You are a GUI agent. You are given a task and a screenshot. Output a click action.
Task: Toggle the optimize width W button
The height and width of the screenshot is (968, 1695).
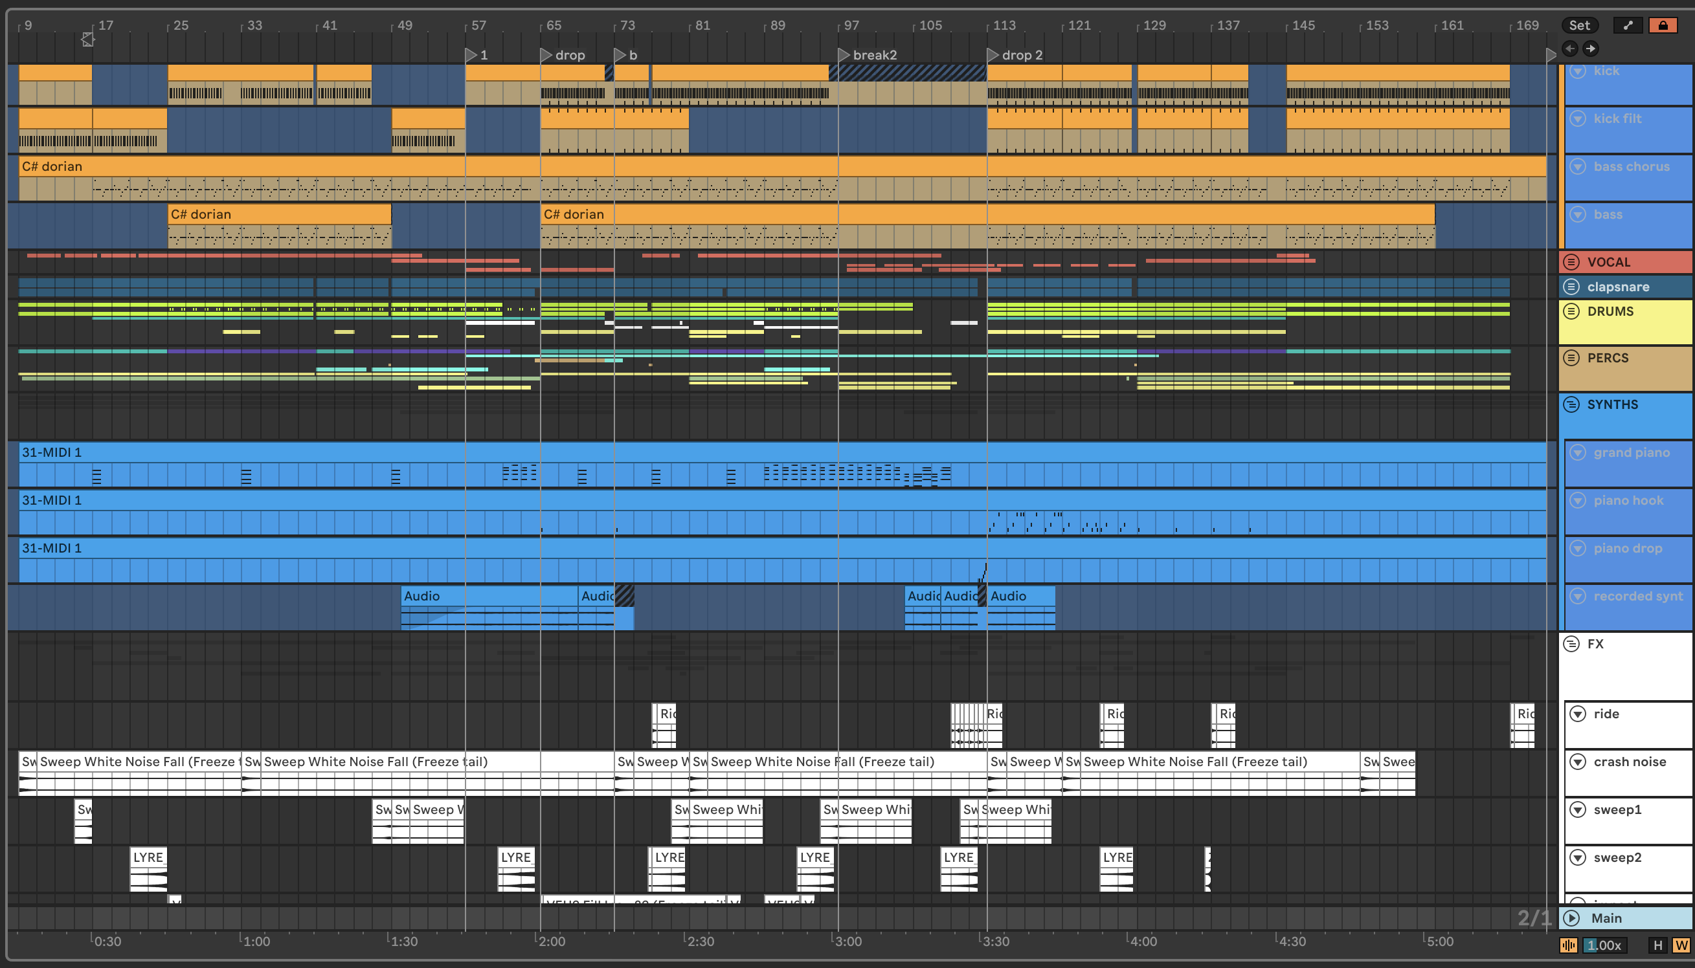(1681, 945)
